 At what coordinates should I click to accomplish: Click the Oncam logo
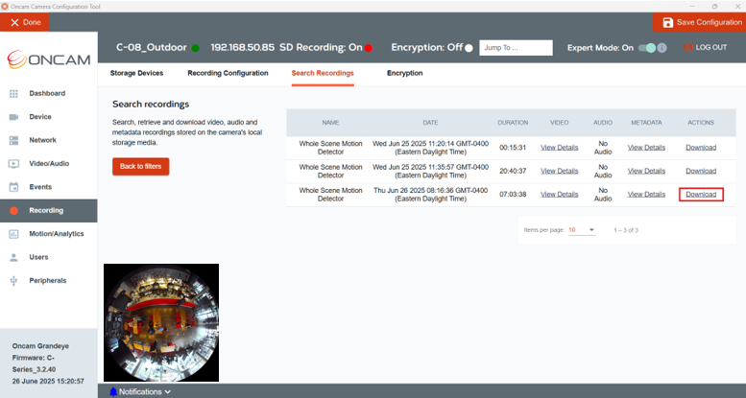(49, 59)
